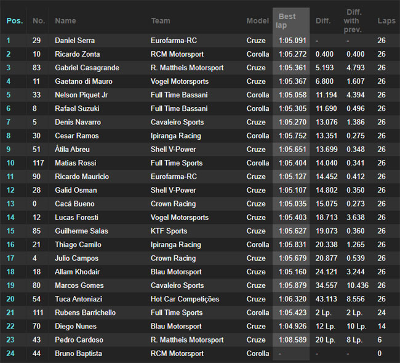Viewport: 400px width, 363px height.
Task: Select driver name Nelson Piquet Jr
Action: (81, 95)
